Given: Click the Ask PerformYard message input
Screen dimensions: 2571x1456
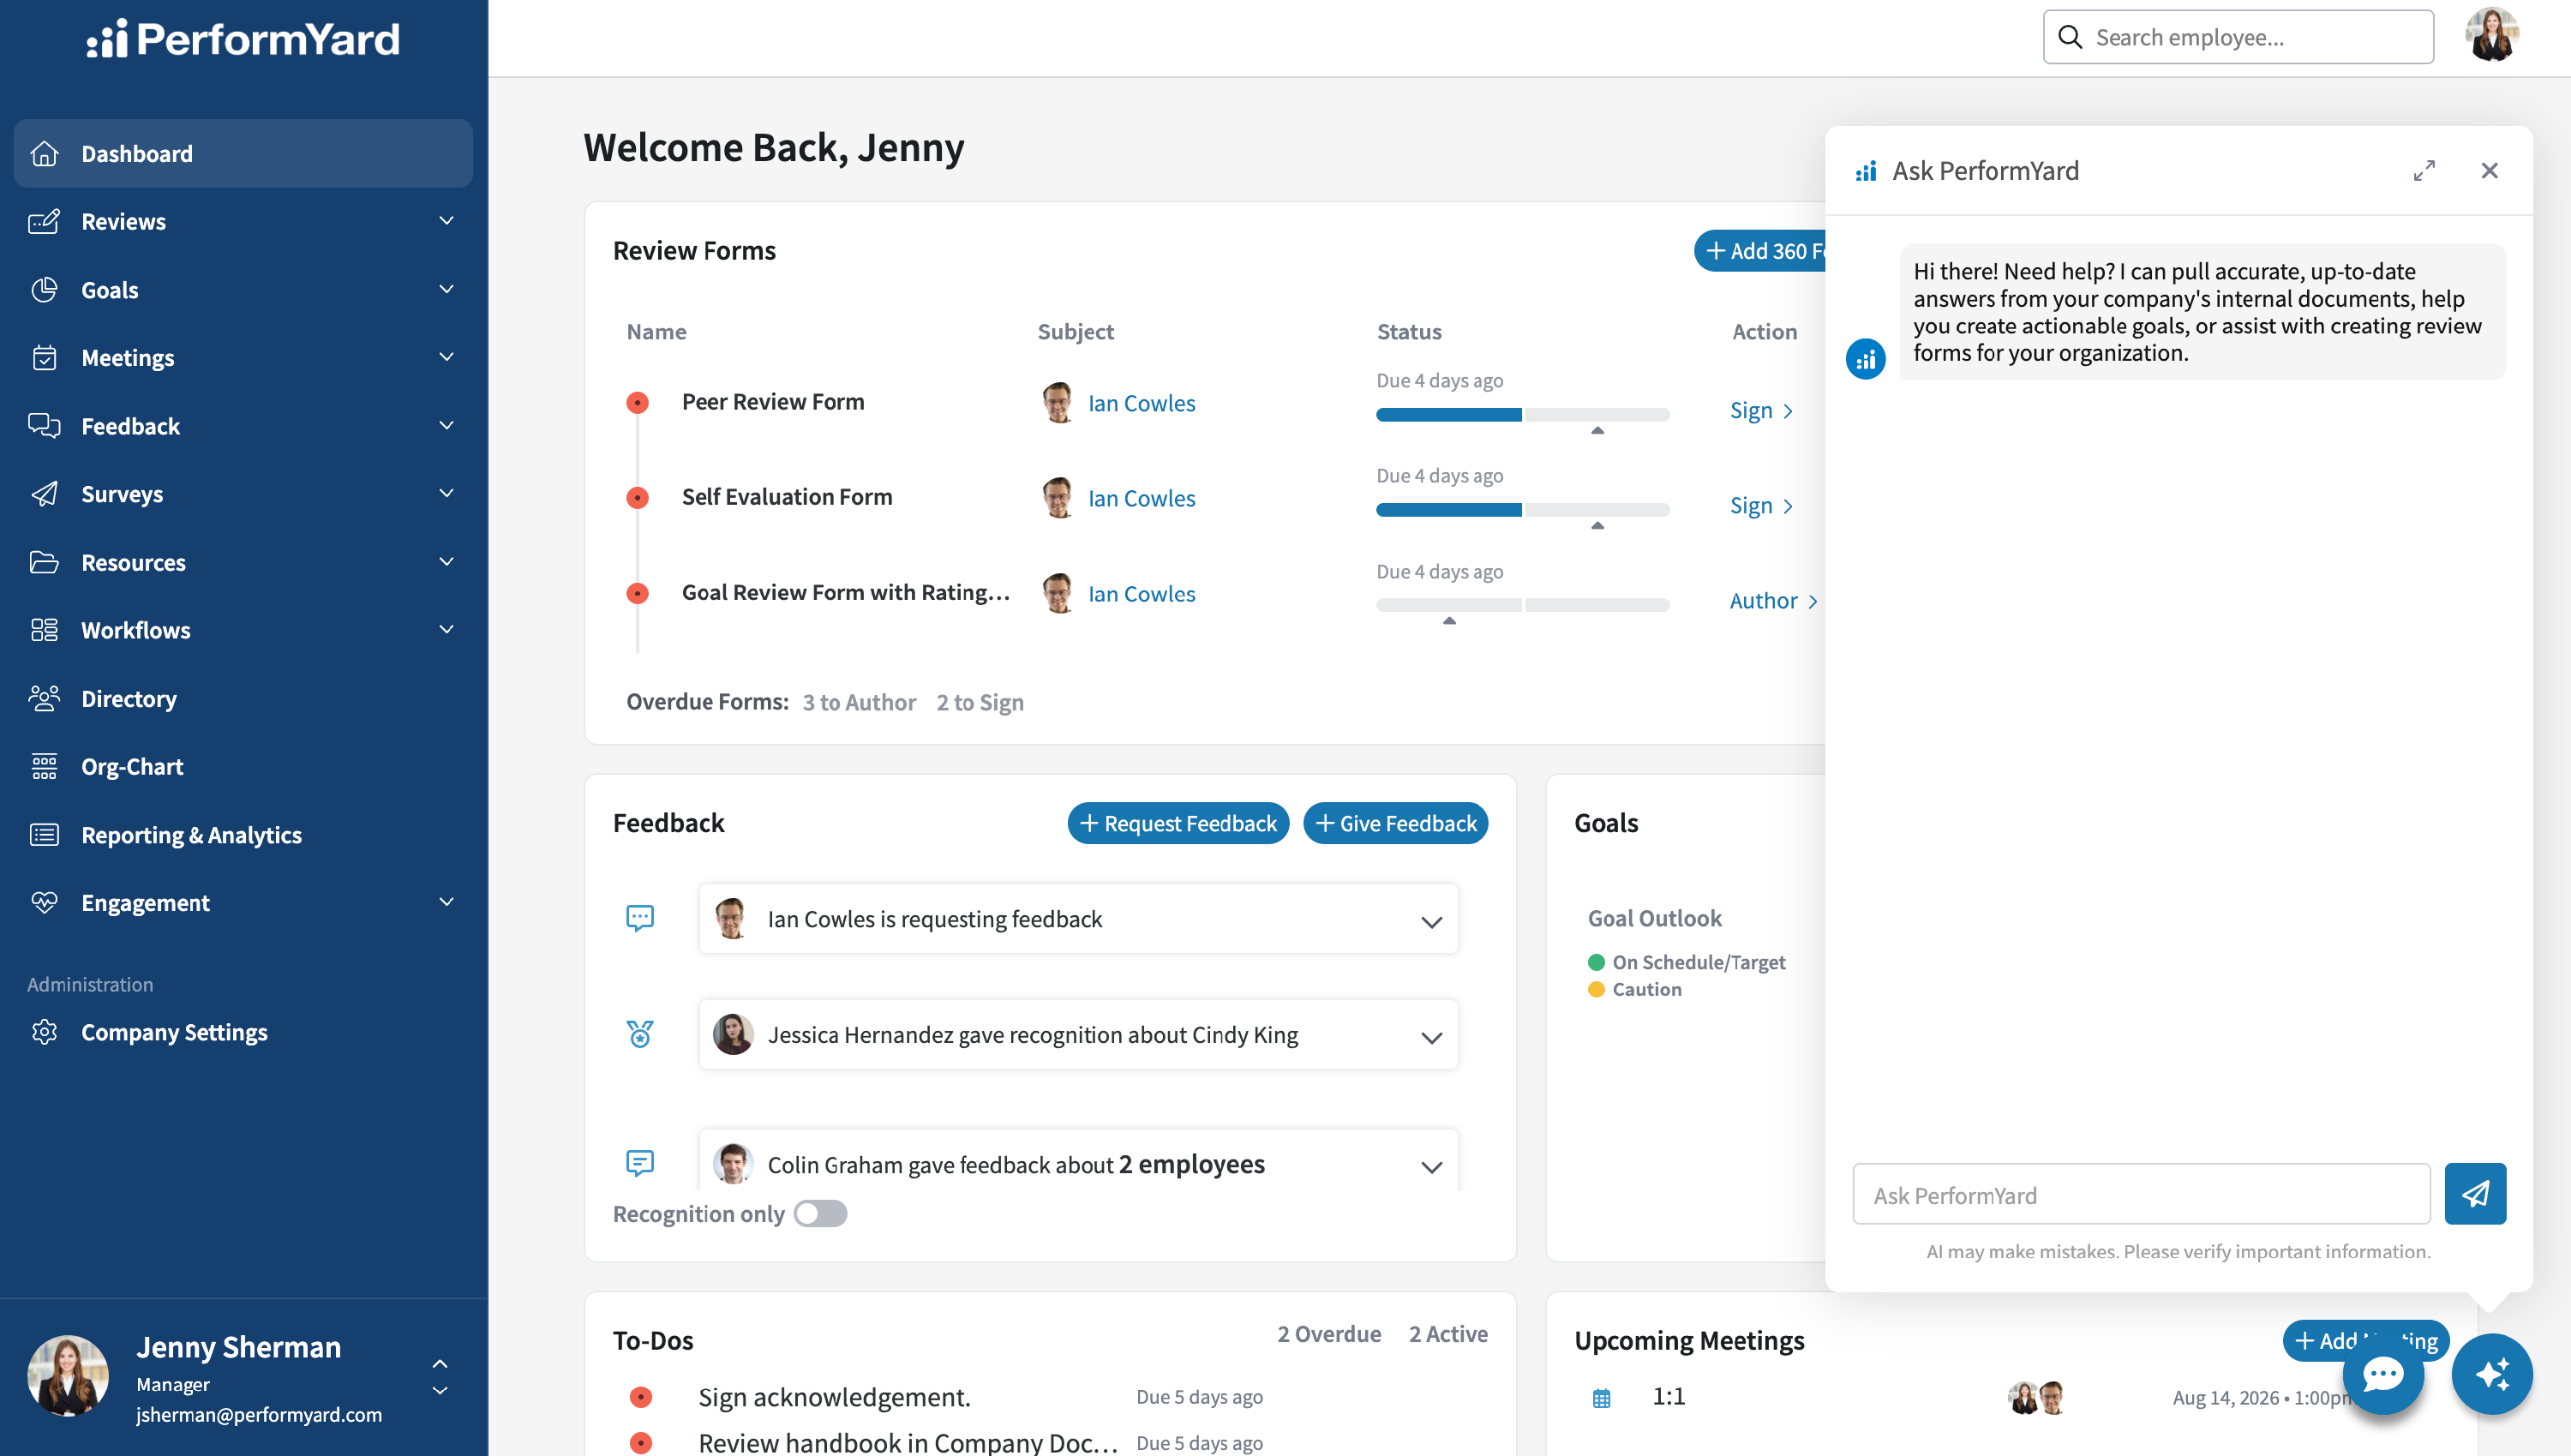Looking at the screenshot, I should click(2141, 1194).
